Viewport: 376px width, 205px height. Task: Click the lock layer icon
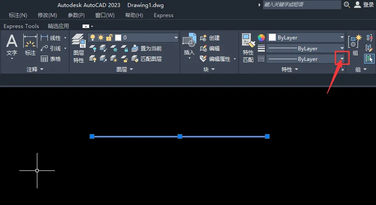[x=124, y=48]
